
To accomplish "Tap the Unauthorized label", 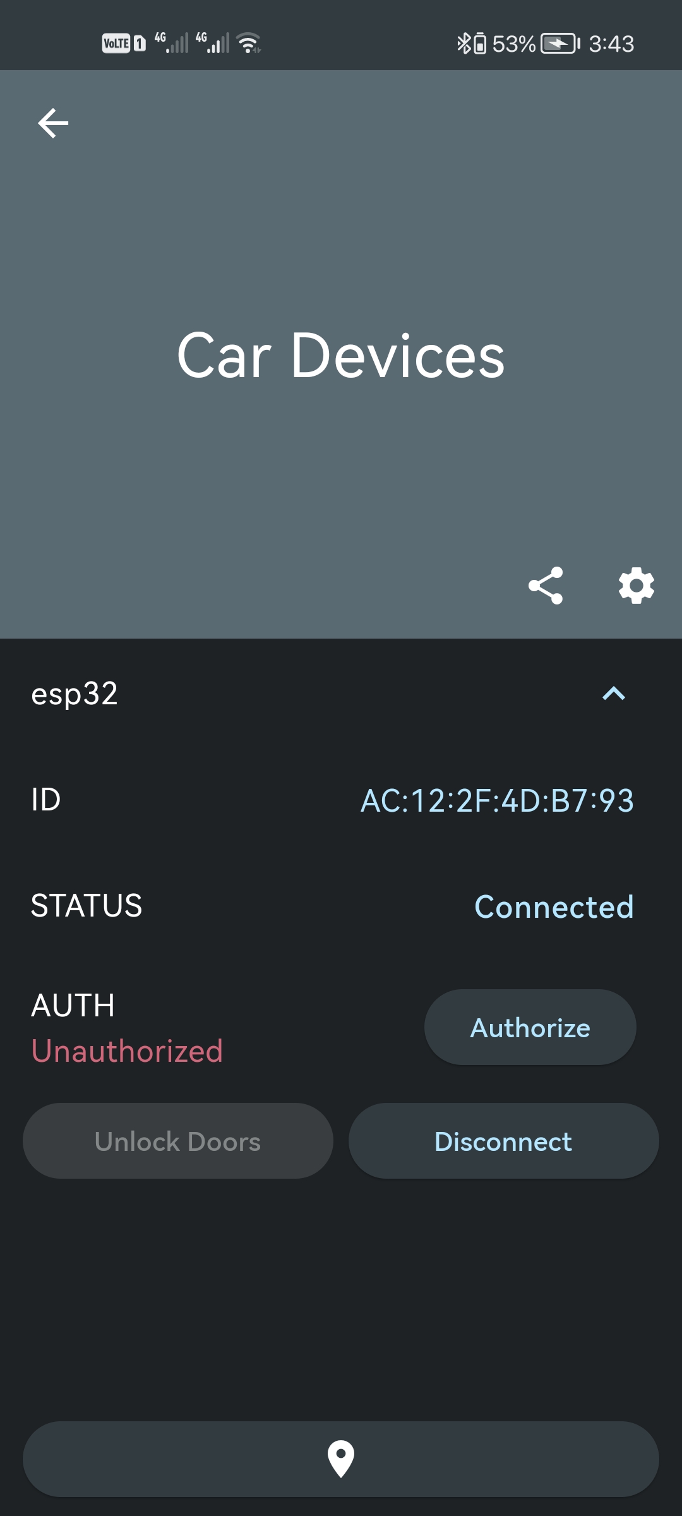I will pyautogui.click(x=127, y=1050).
